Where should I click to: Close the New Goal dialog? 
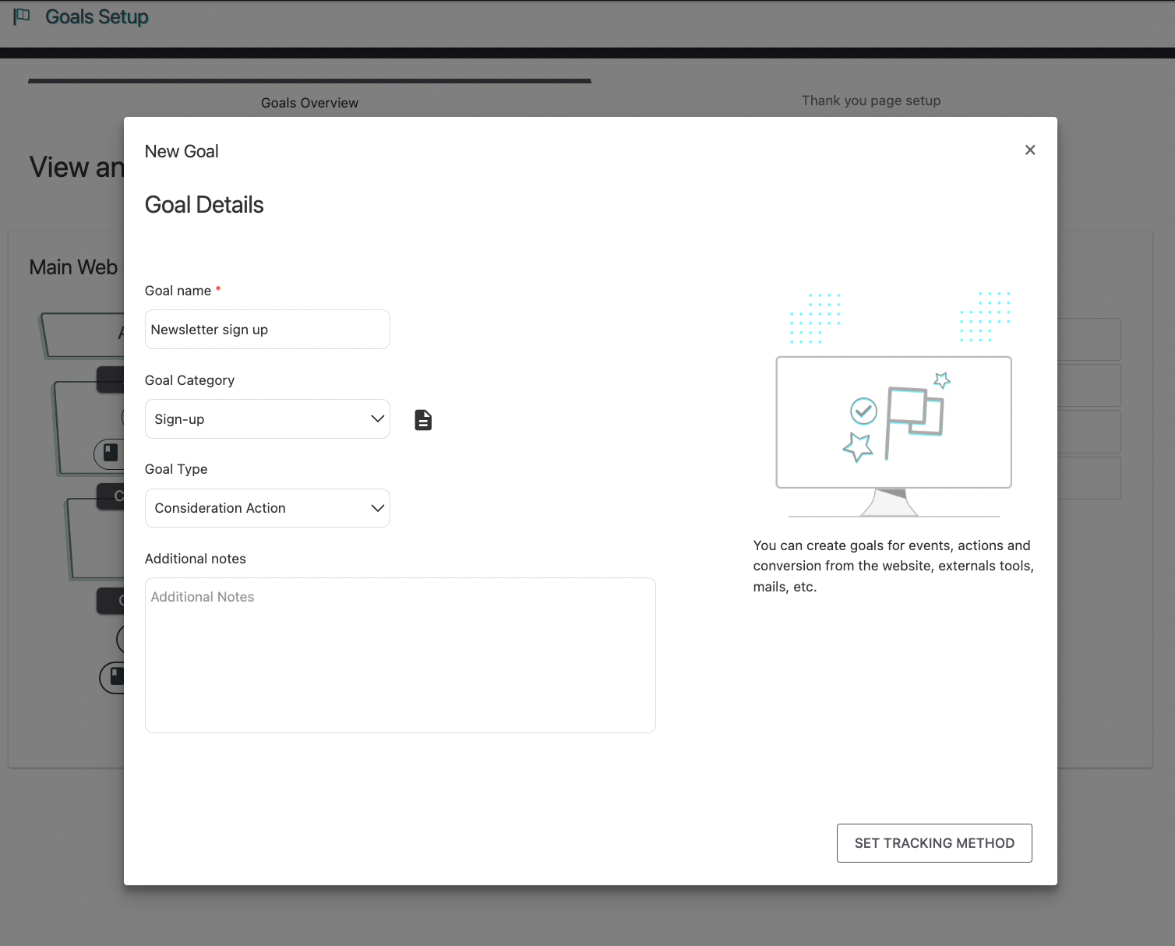pyautogui.click(x=1030, y=150)
